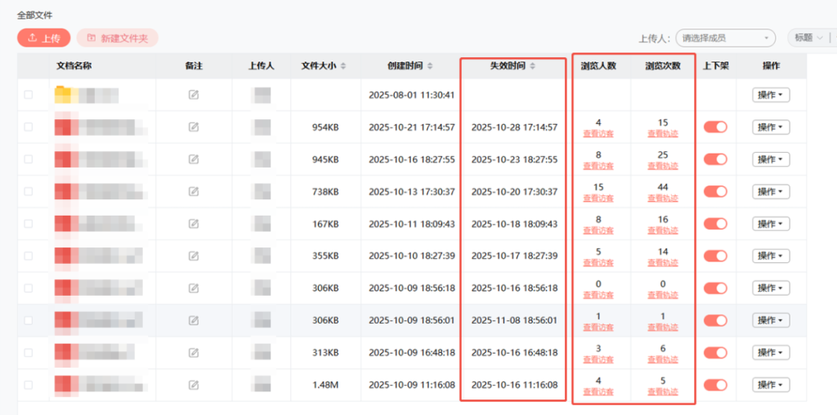This screenshot has width=837, height=415.
Task: Click 查看访客 link for file with 15 visitors
Action: click(x=598, y=199)
